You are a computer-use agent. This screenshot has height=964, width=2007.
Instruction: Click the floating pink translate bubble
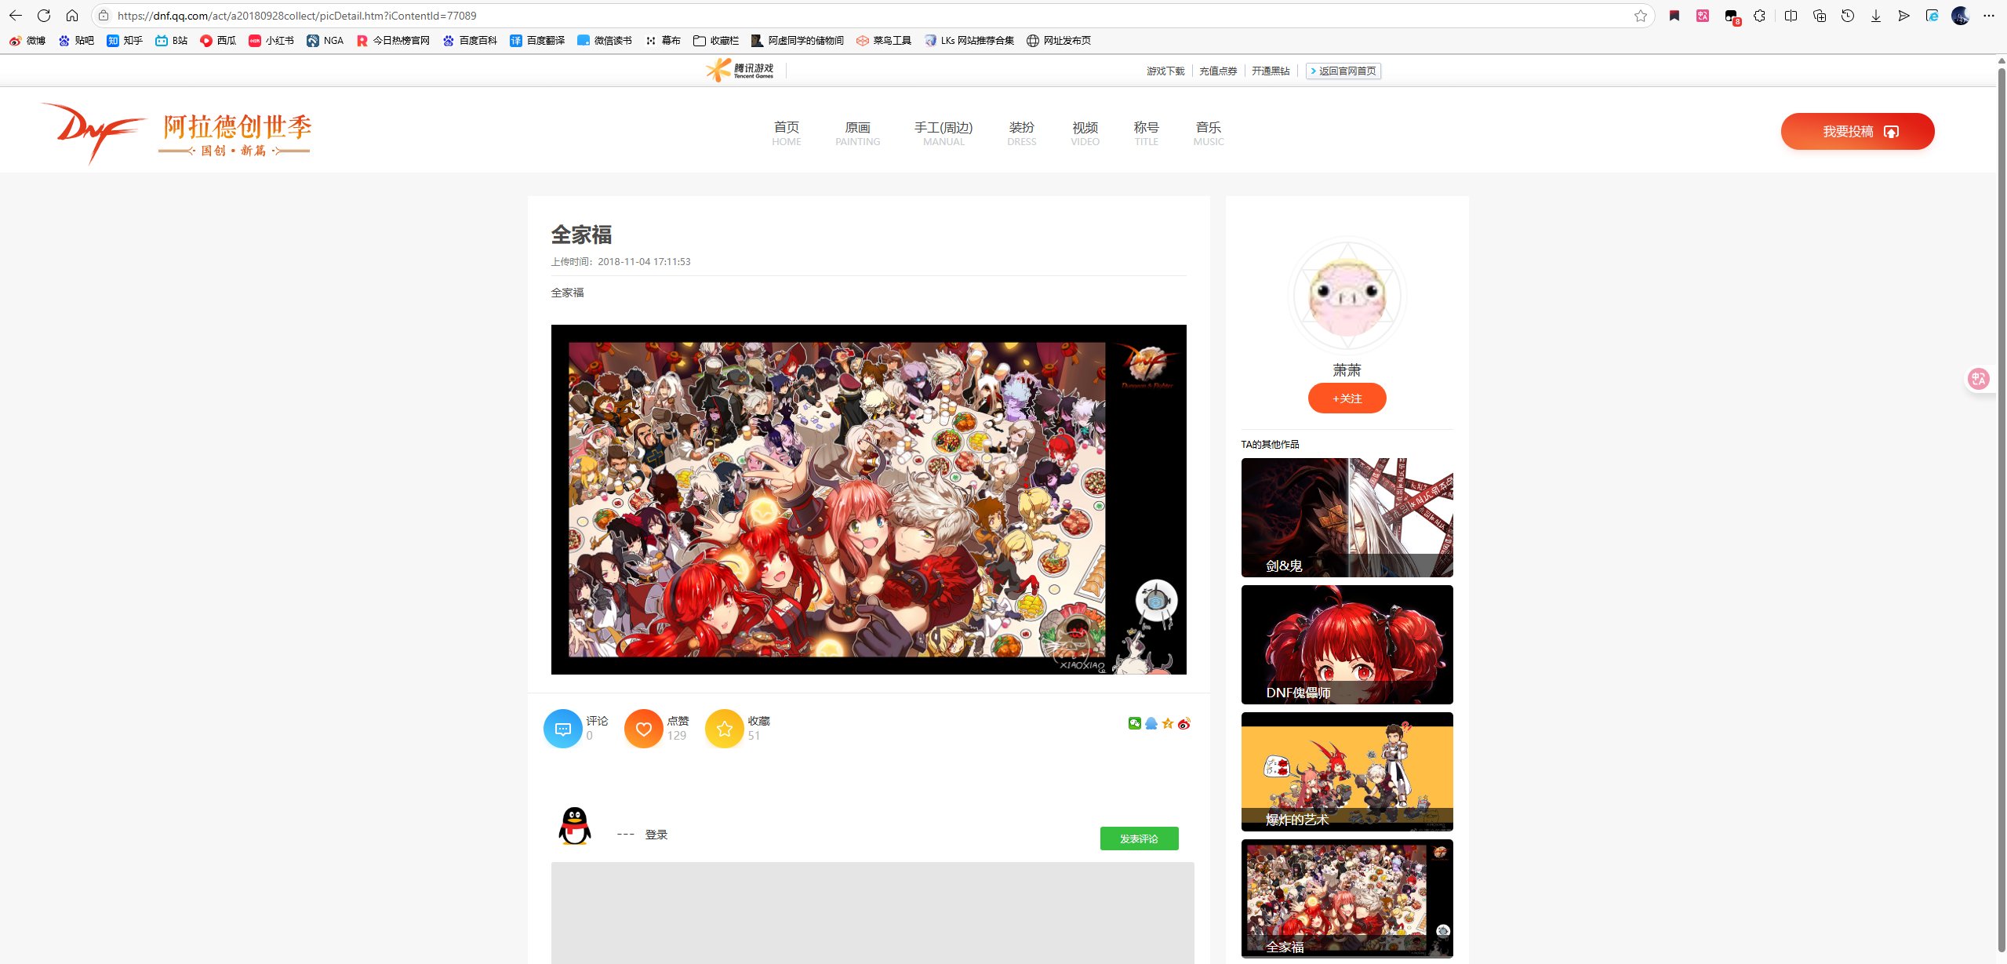click(1979, 380)
